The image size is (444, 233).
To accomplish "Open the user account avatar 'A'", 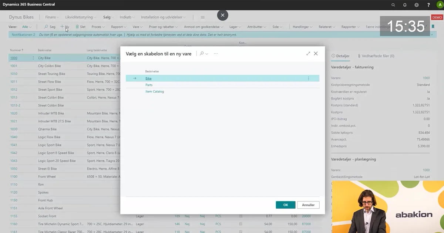I will [440, 5].
